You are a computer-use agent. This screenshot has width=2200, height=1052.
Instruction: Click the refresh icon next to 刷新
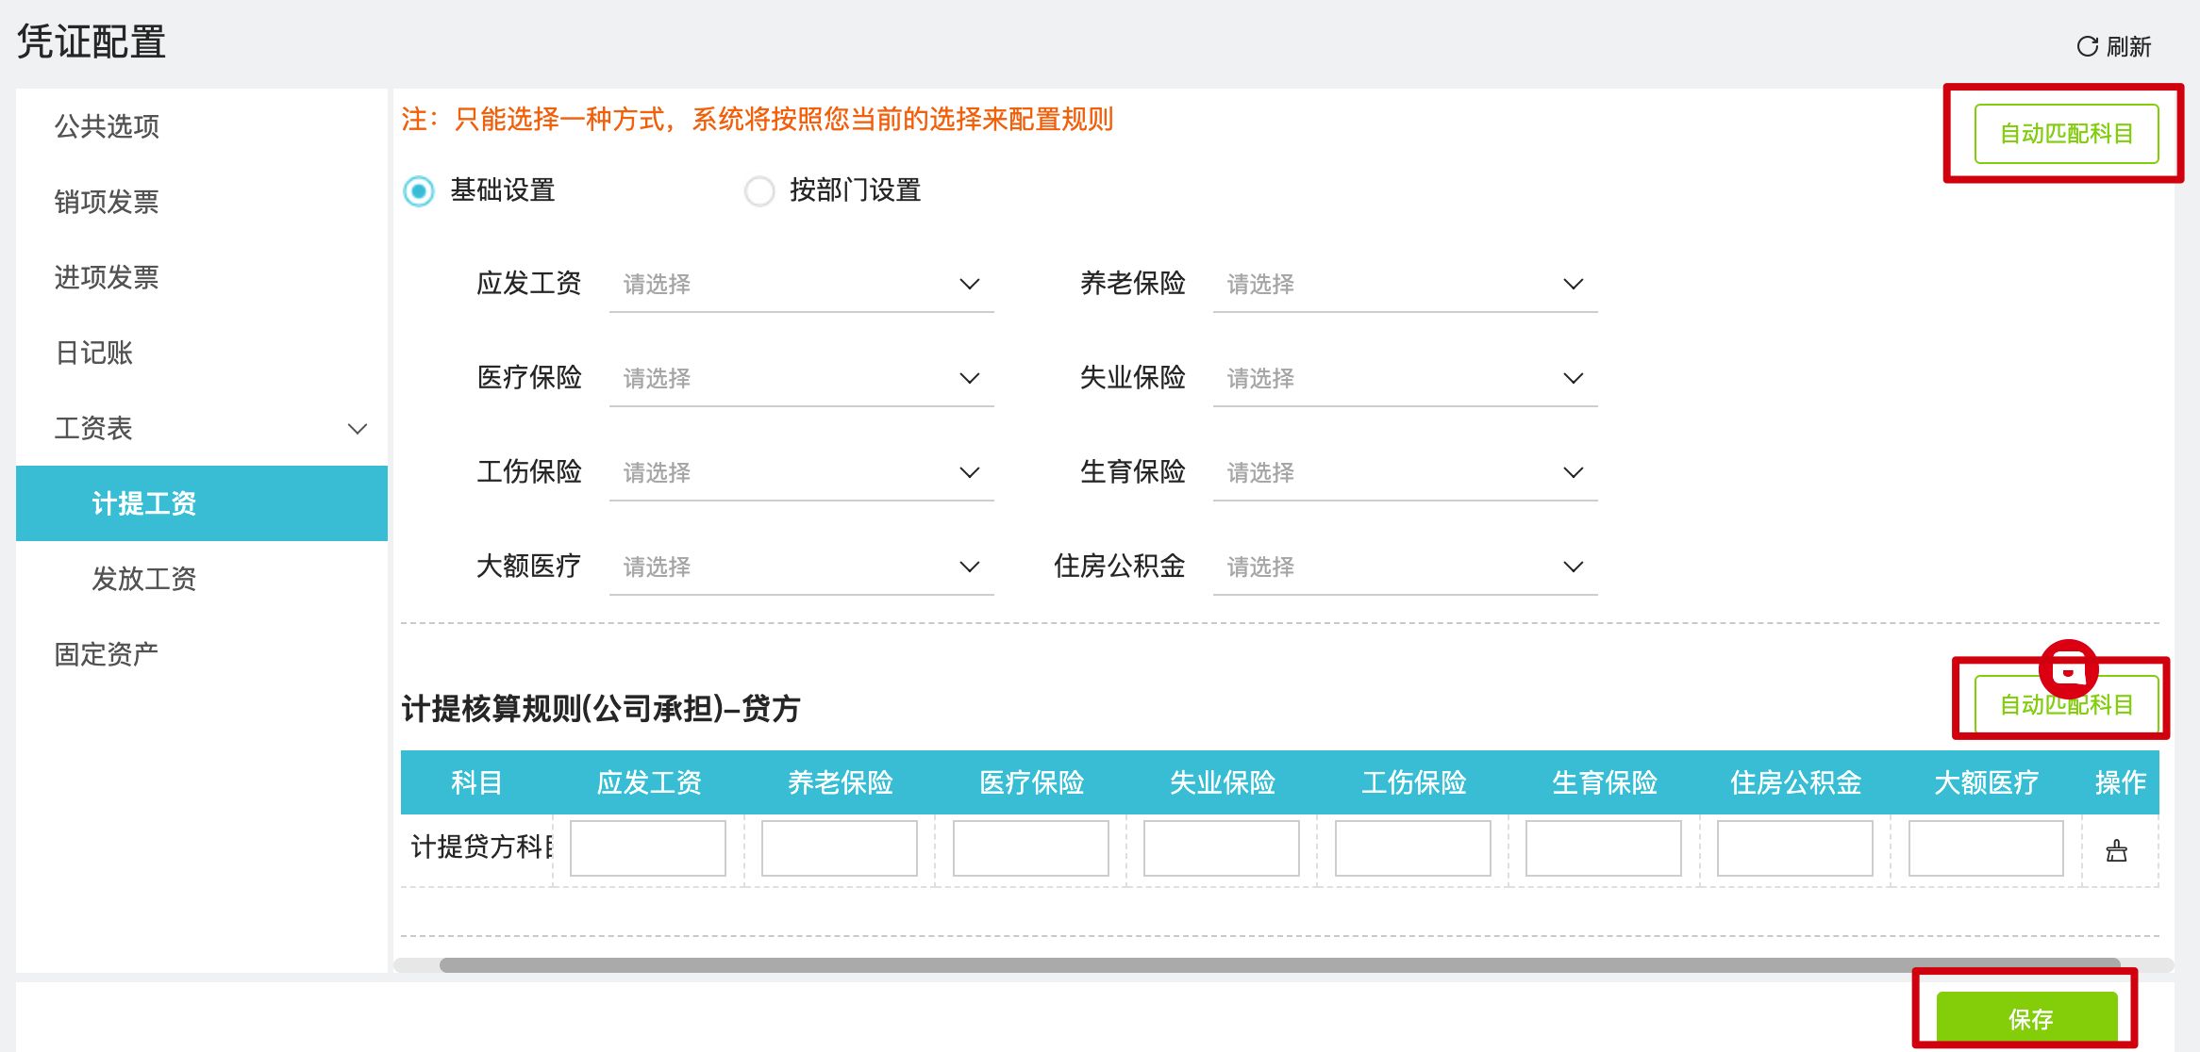[2087, 46]
